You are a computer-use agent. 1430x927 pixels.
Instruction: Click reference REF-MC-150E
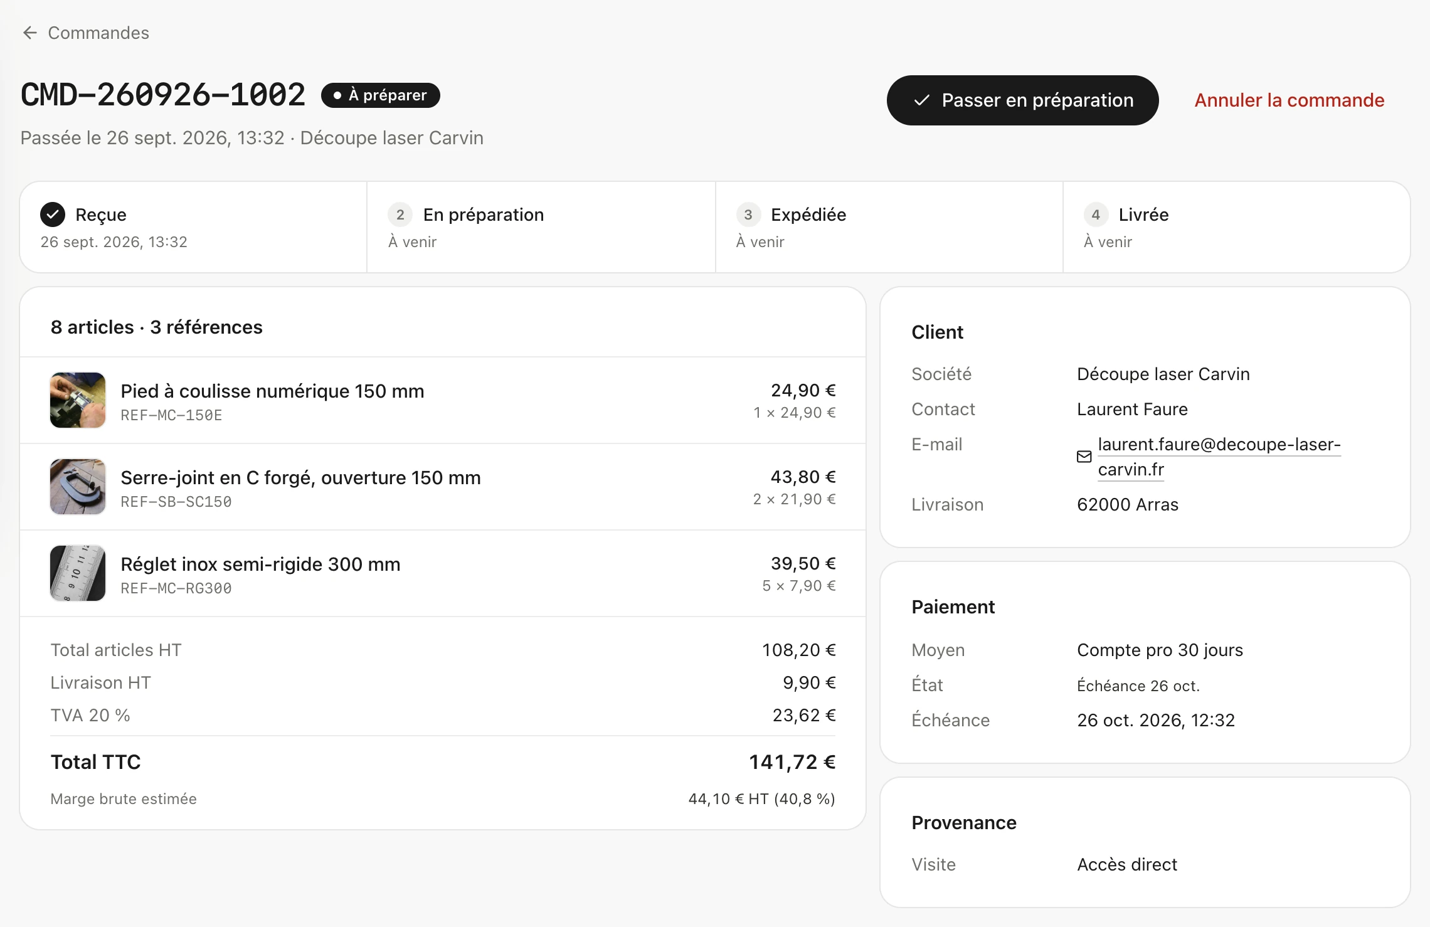171,415
